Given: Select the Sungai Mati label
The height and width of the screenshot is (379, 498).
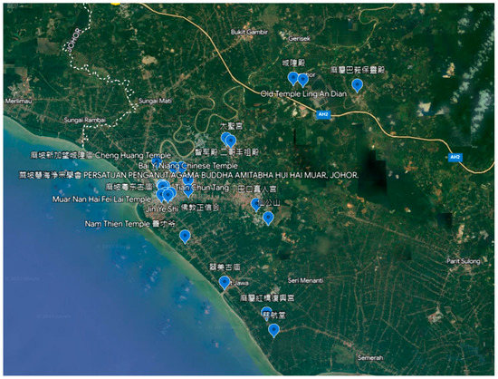Looking at the screenshot, I should coord(155,101).
